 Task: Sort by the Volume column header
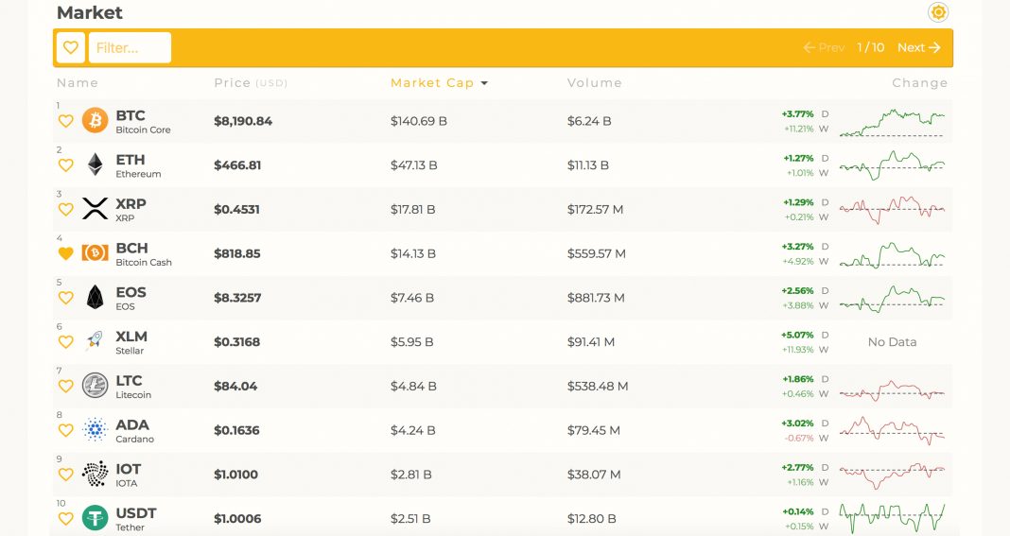point(595,83)
